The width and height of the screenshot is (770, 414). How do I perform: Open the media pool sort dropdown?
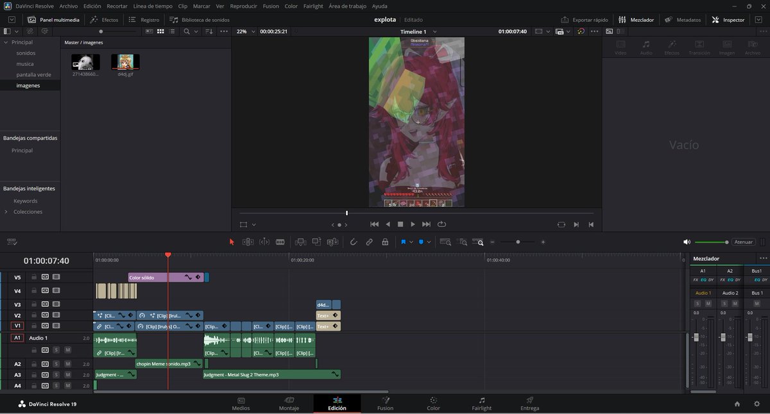[208, 31]
